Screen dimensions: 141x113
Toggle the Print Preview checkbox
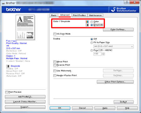click(x=7, y=92)
